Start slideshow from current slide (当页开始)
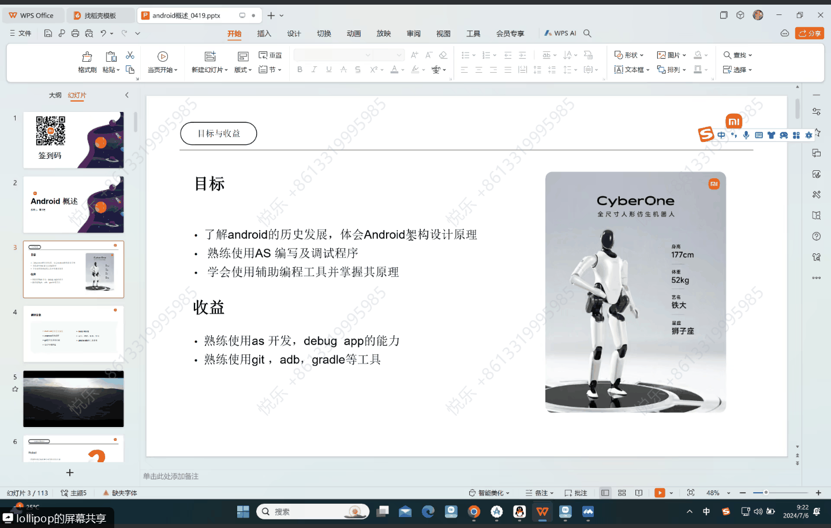Image resolution: width=831 pixels, height=528 pixels. click(163, 57)
